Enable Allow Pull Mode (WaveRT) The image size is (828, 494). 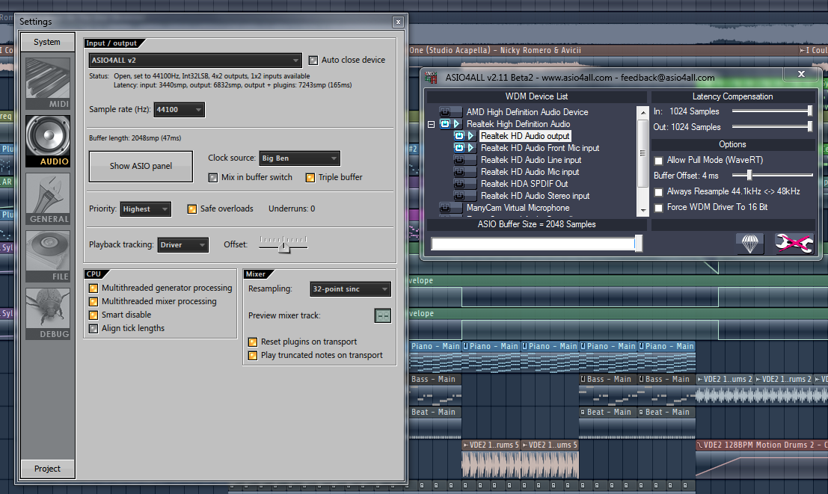pyautogui.click(x=658, y=161)
